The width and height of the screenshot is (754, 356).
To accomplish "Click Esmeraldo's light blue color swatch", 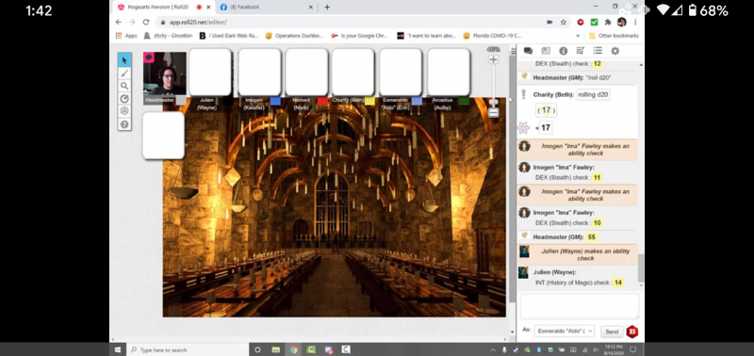I will coord(417,101).
